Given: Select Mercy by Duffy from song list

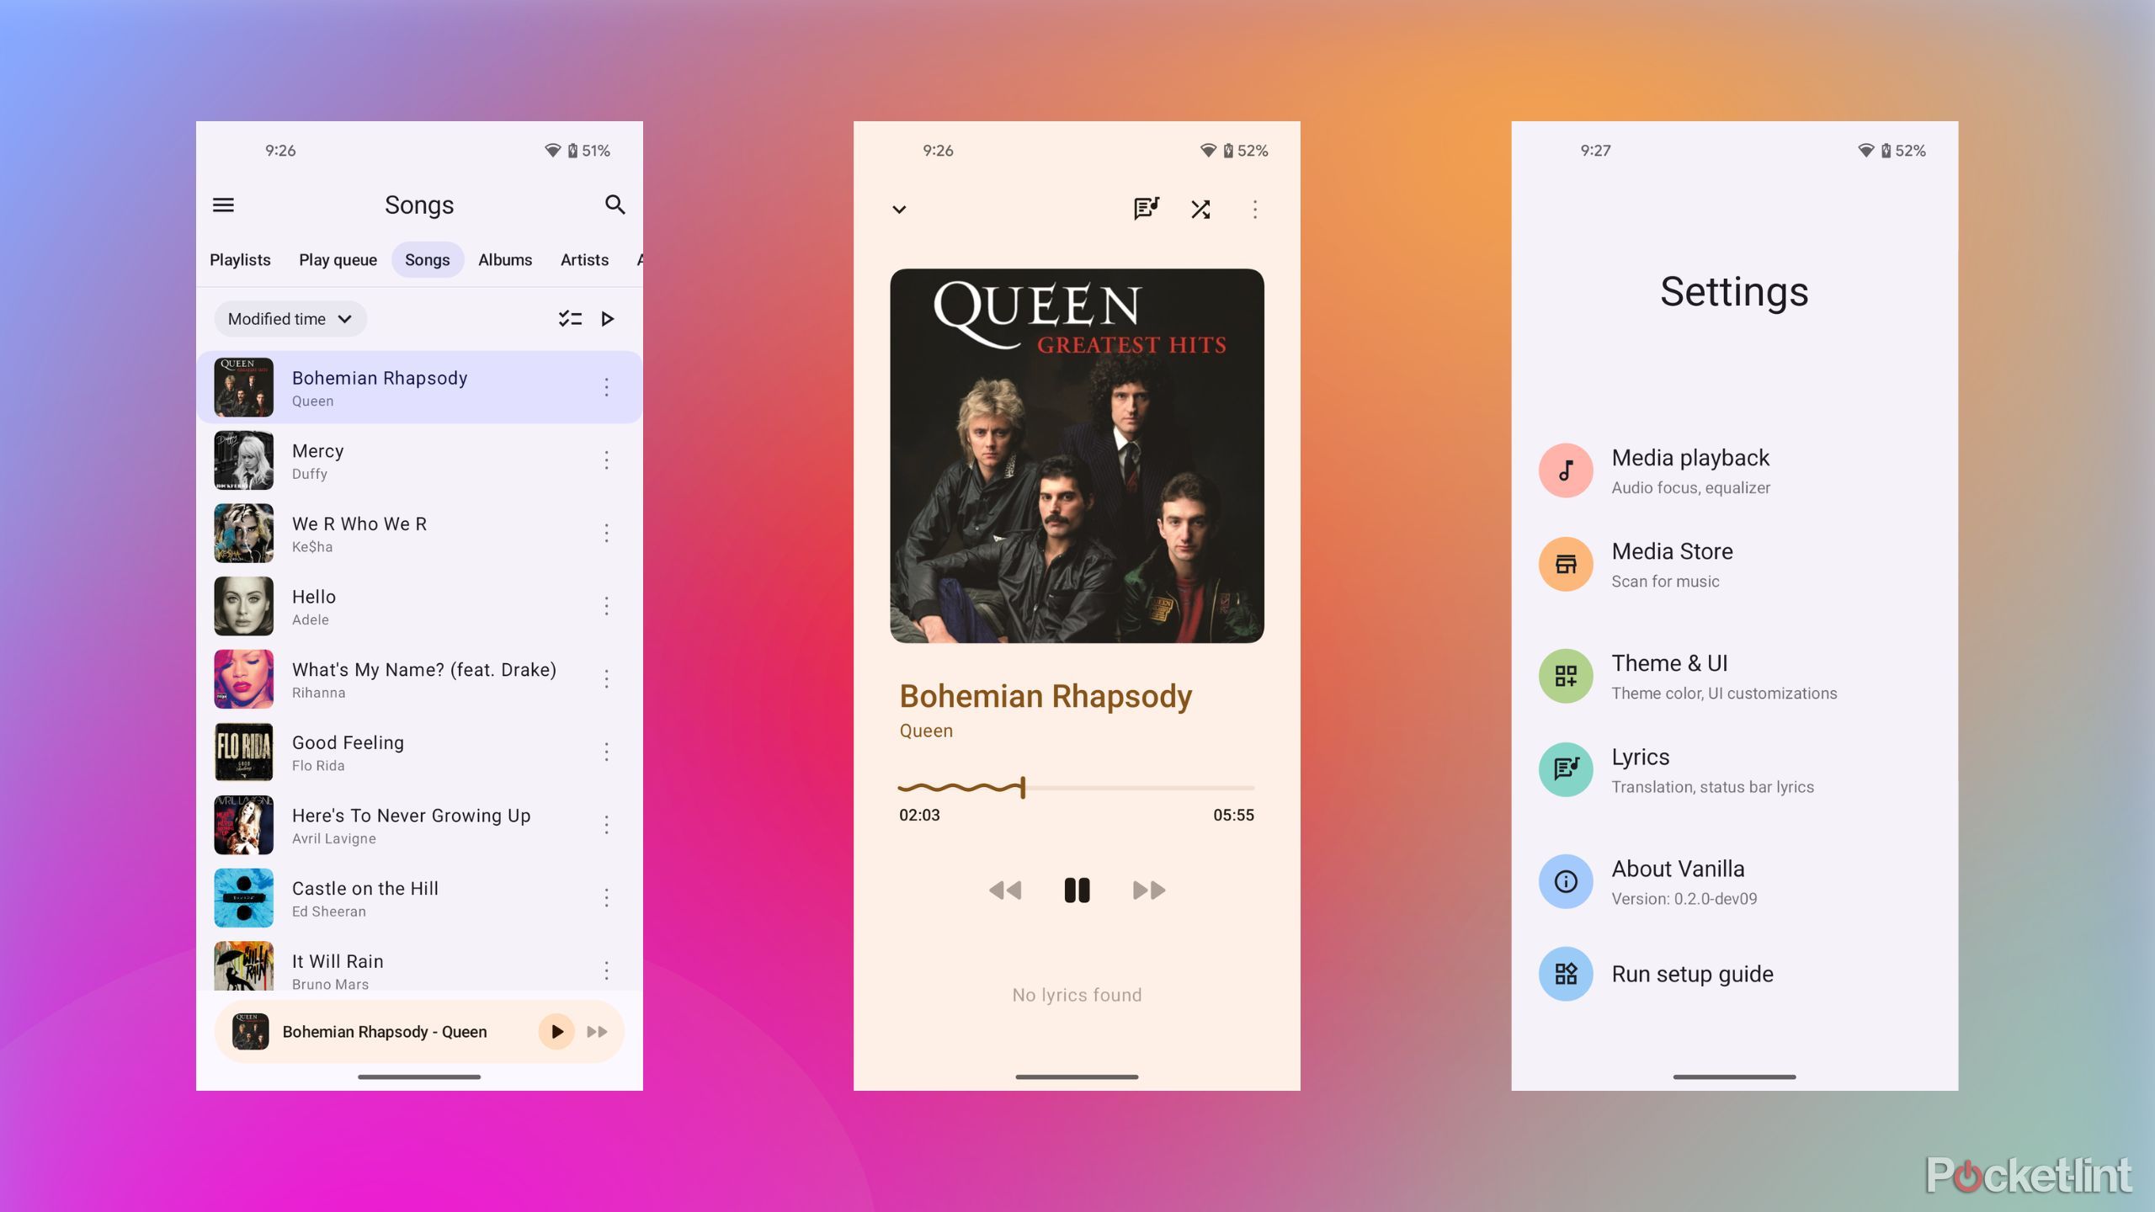Looking at the screenshot, I should (x=419, y=459).
